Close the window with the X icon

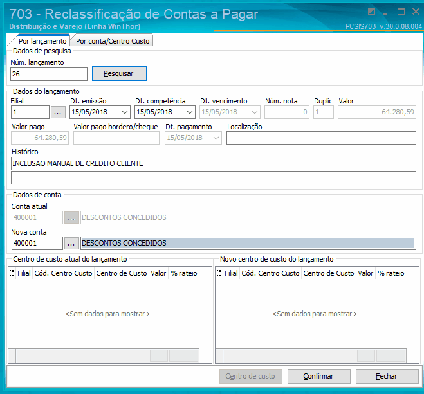tap(416, 12)
